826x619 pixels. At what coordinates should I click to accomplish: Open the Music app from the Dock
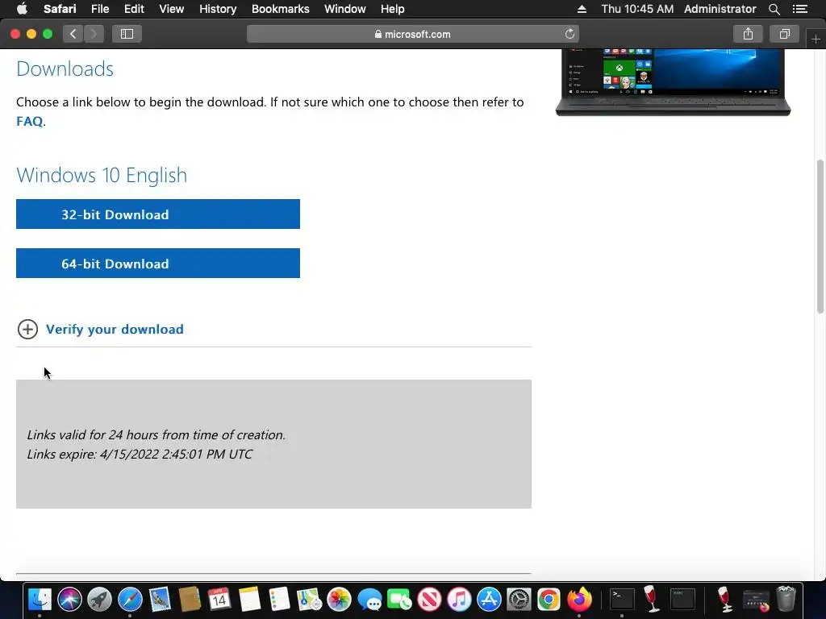point(459,599)
